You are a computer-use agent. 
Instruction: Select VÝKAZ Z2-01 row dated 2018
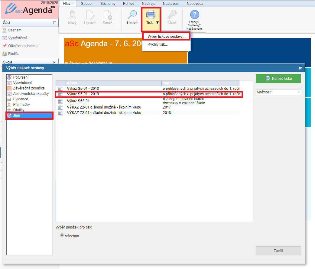[148, 113]
